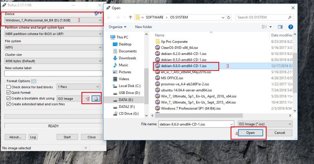Click Cancel in Open dialog
The image size is (314, 164).
pyautogui.click(x=280, y=133)
